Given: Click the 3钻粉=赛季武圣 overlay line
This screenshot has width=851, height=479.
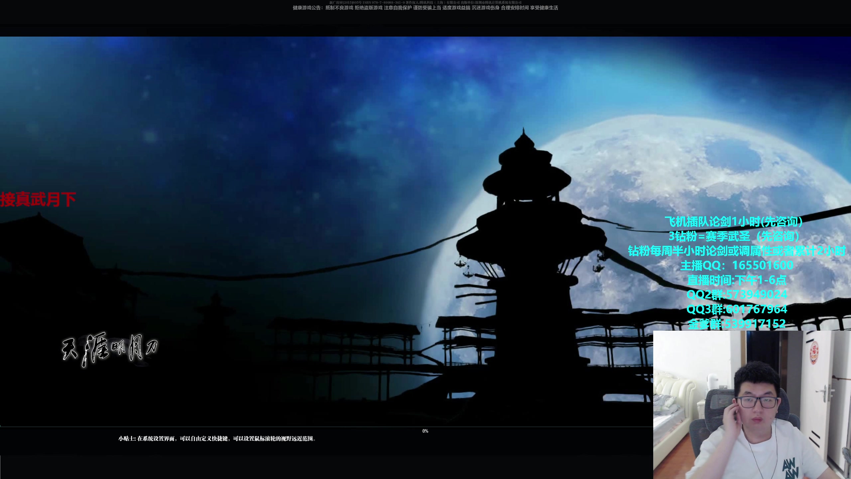Looking at the screenshot, I should point(734,236).
